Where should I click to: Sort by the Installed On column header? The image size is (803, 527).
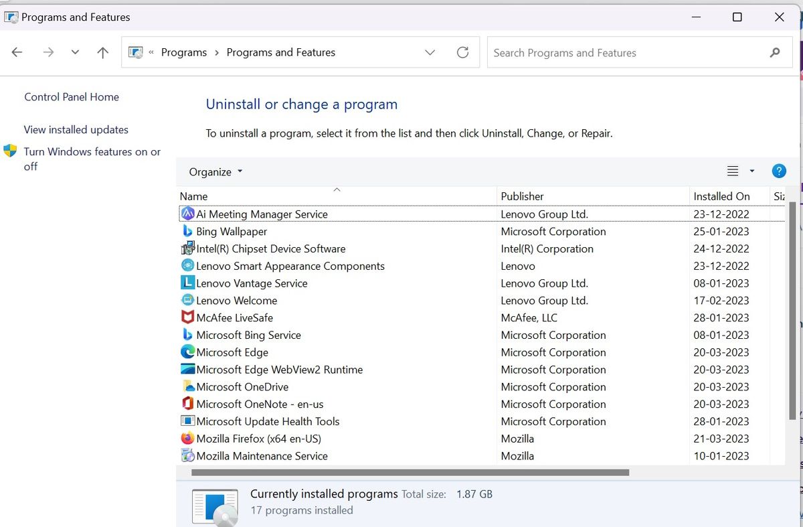coord(729,196)
